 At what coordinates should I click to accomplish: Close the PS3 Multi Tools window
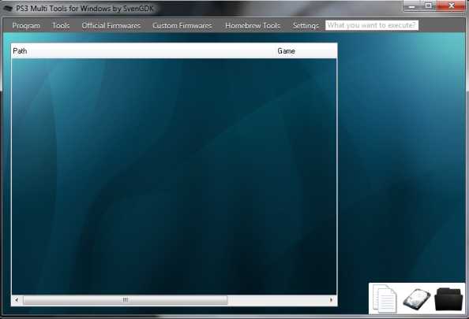pyautogui.click(x=452, y=6)
